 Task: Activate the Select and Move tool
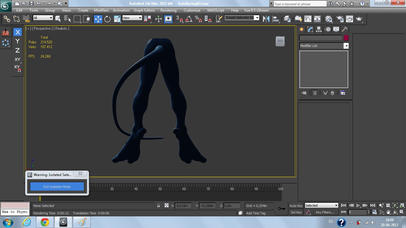coord(98,19)
